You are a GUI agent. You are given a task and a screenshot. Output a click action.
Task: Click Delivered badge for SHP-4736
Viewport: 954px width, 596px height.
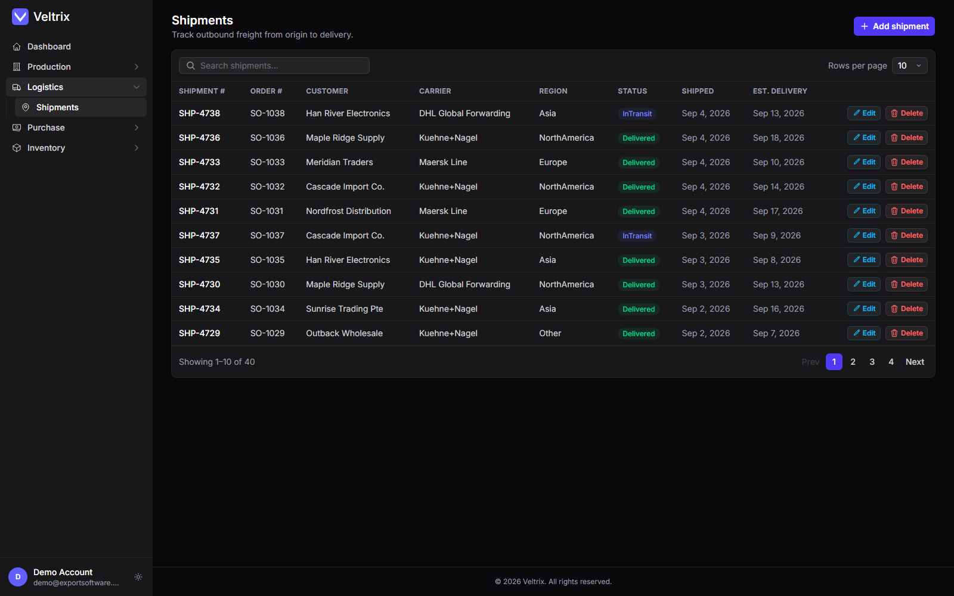pos(639,138)
